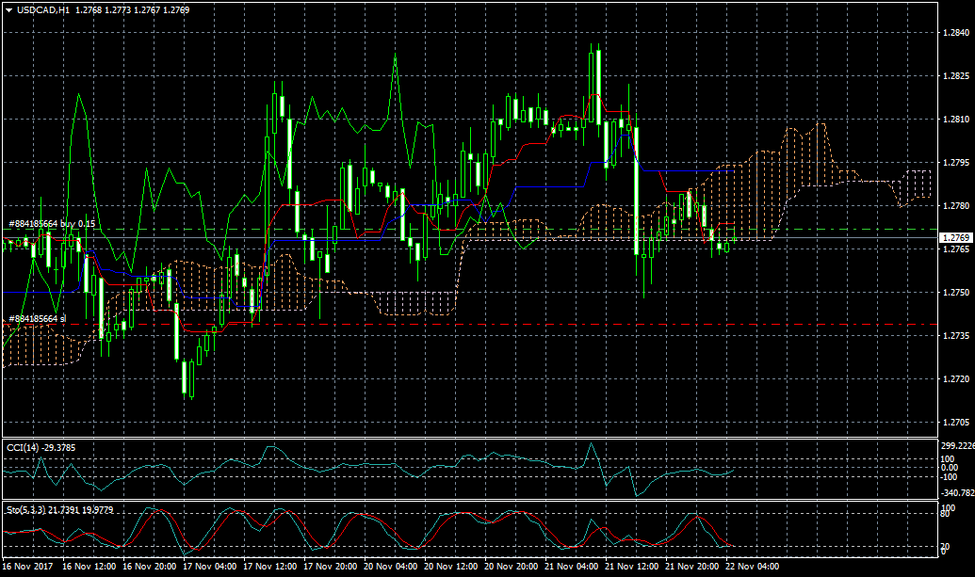The image size is (975, 577).
Task: Click the 22 Nov 04:00 time label
Action: coord(751,568)
